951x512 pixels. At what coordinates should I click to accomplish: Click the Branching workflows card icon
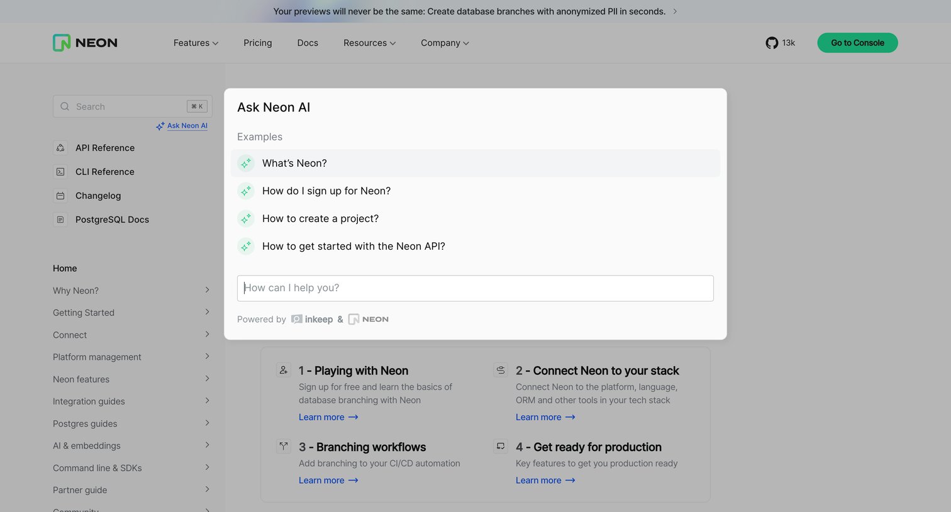point(284,446)
